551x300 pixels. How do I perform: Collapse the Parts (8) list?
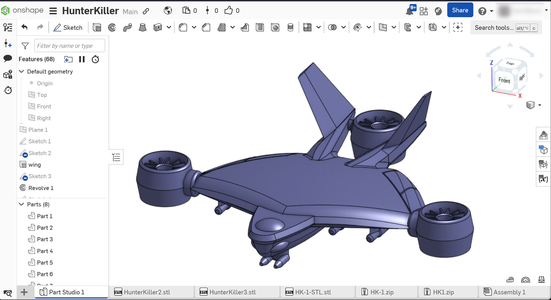pyautogui.click(x=22, y=204)
